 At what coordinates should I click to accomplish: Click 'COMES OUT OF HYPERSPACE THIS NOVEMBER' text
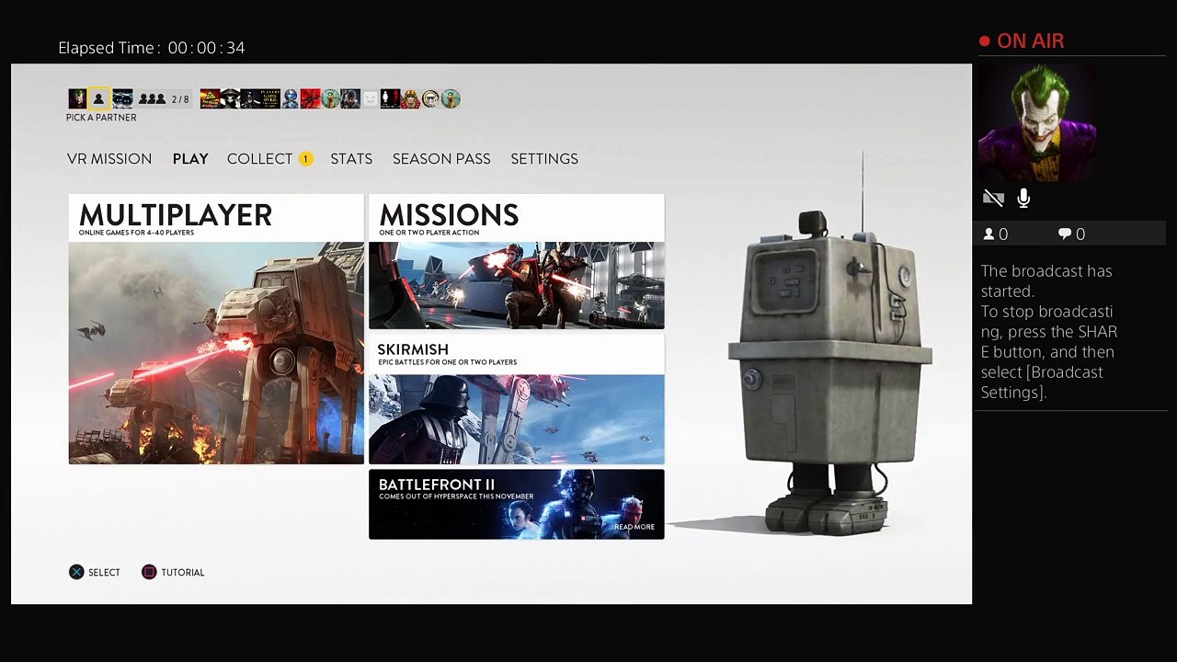tap(456, 496)
